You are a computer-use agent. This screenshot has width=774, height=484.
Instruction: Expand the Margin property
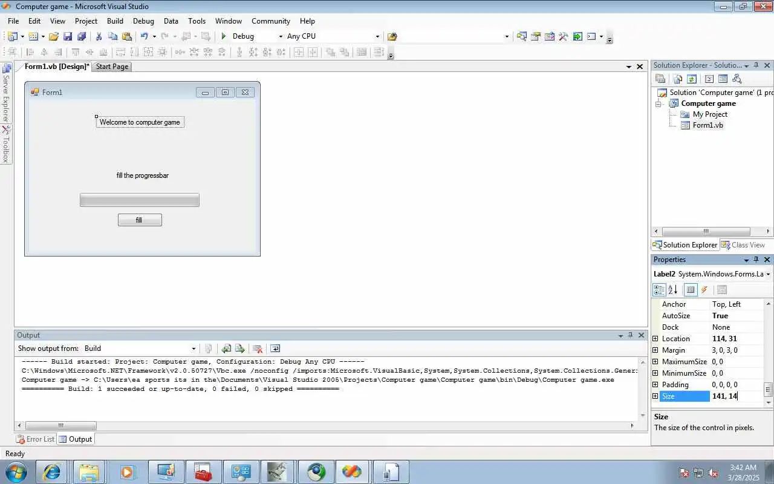coord(655,350)
